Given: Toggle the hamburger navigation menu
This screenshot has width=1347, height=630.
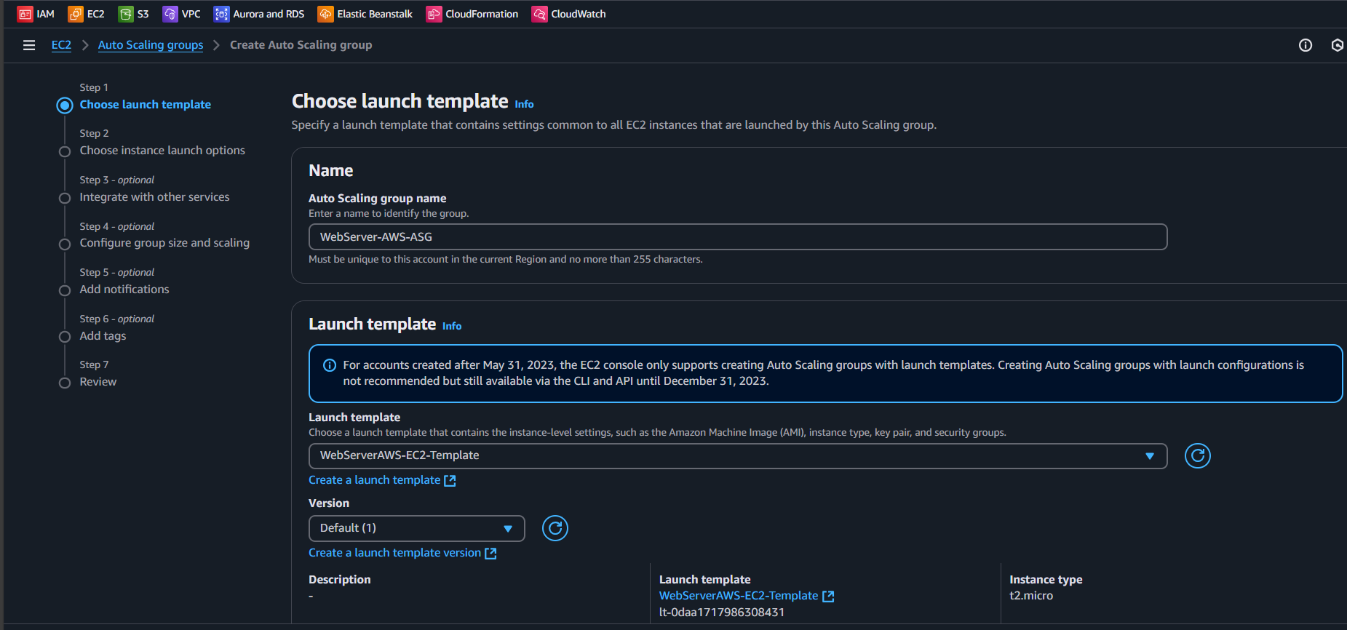Looking at the screenshot, I should pyautogui.click(x=29, y=45).
